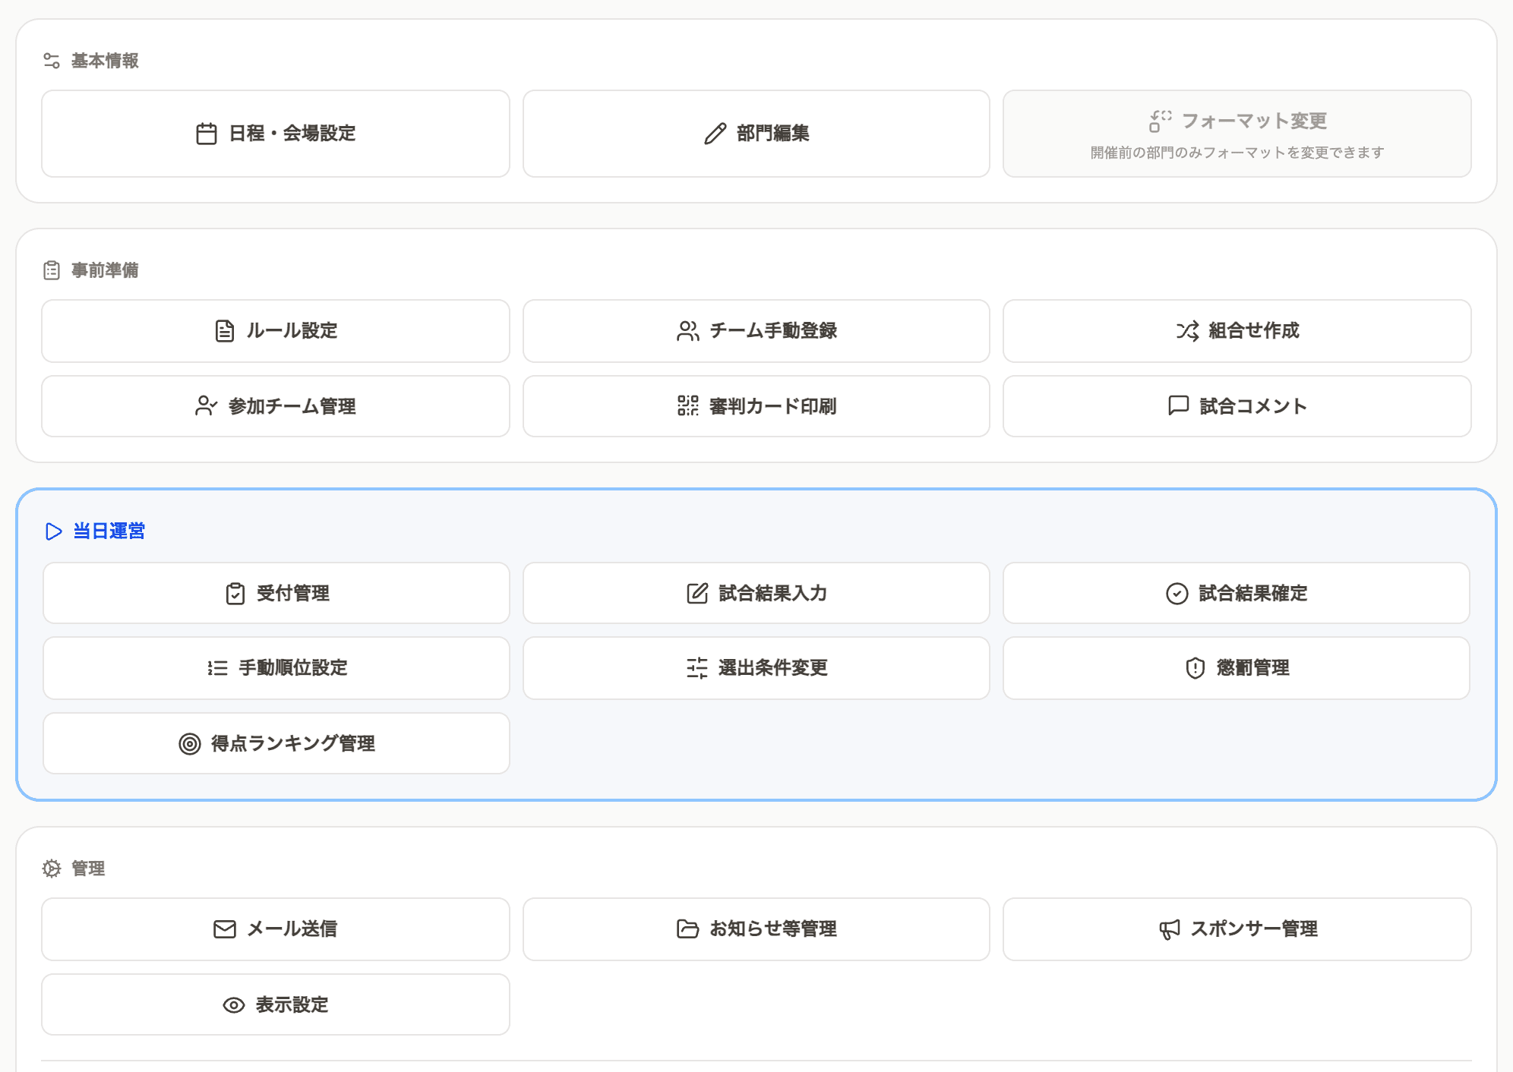The height and width of the screenshot is (1072, 1513).
Task: Click the gear icon beside 管理 heading
Action: [x=52, y=869]
